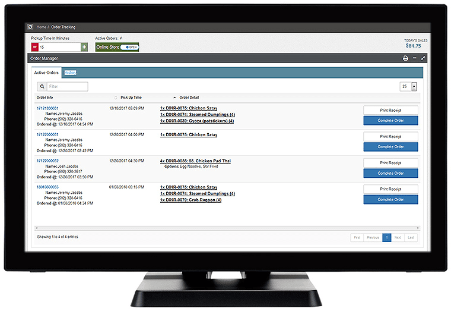The image size is (451, 311).
Task: Collapse the Order Manager panel
Action: click(414, 58)
